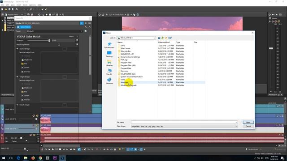Click the Strength slider handle
The height and width of the screenshot is (161, 287).
(x=49, y=40)
